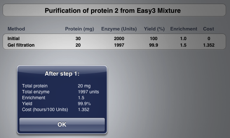Click the Total enzyme line in dialog
The width and height of the screenshot is (230, 138).
(60, 92)
